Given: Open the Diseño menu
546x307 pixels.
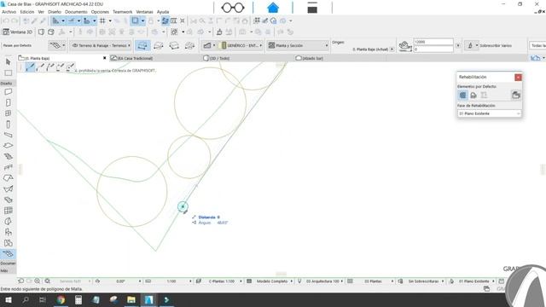Looking at the screenshot, I should coord(55,12).
